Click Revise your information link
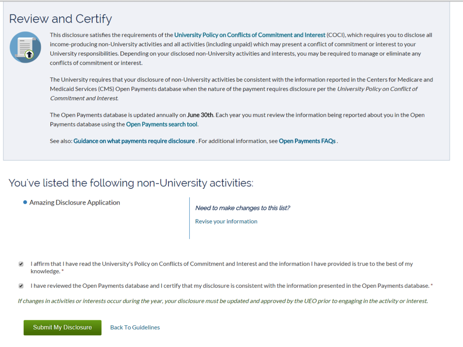463x347 pixels. tap(226, 221)
